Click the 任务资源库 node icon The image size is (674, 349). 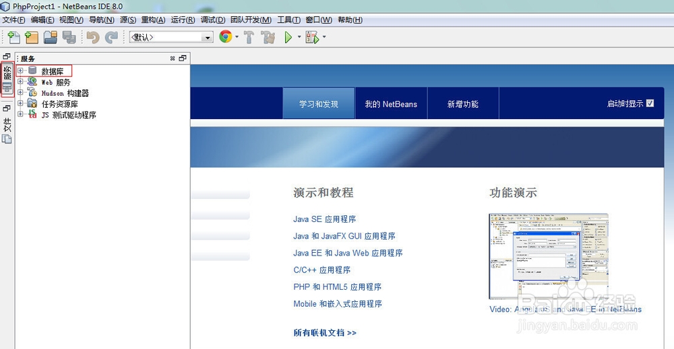[32, 103]
